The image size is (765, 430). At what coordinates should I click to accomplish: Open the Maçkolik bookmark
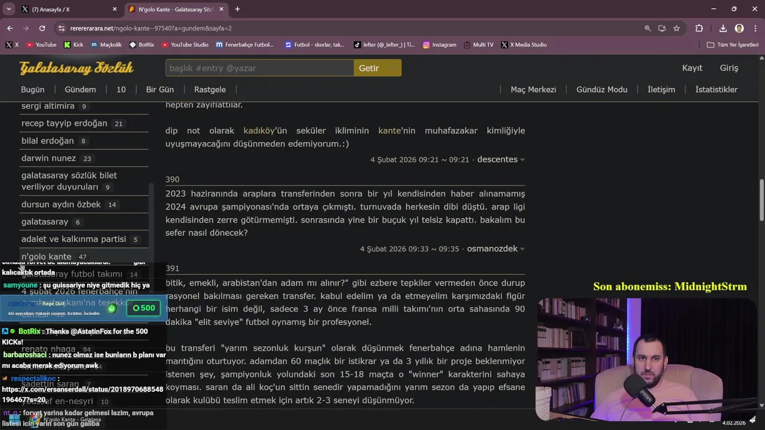pos(106,45)
